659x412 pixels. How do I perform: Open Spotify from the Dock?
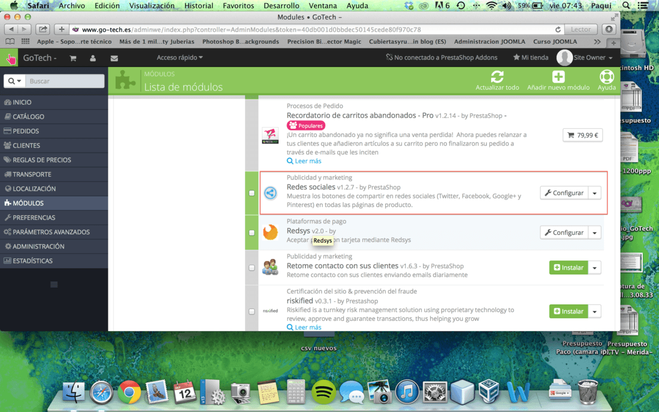coord(323,392)
